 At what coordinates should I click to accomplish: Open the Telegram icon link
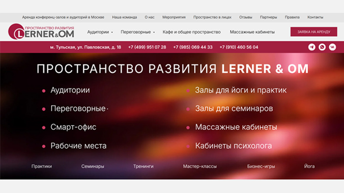[x=312, y=47]
